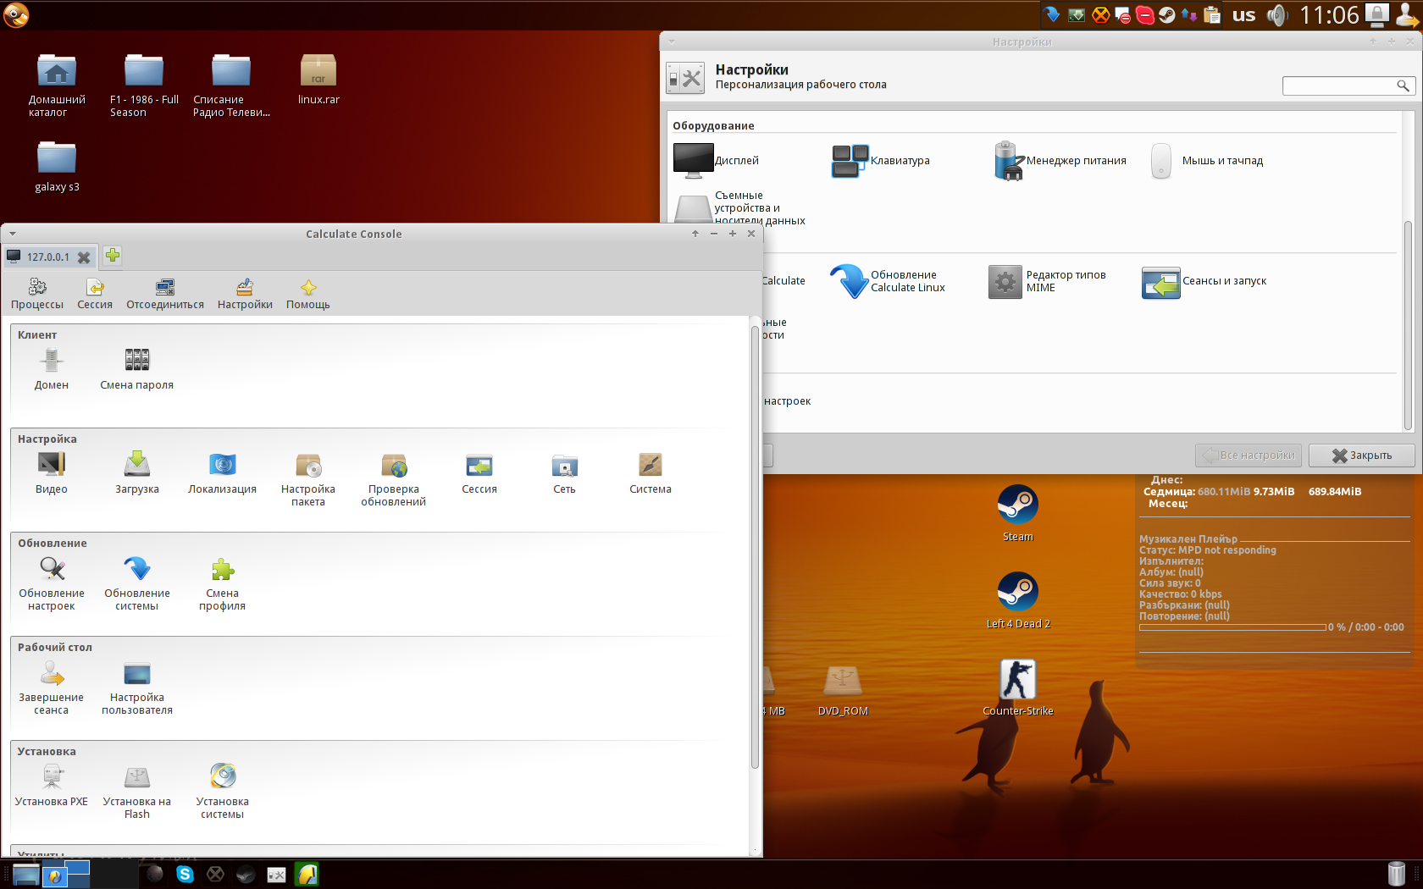The height and width of the screenshot is (889, 1423).
Task: Open Установка на Flash
Action: click(137, 792)
